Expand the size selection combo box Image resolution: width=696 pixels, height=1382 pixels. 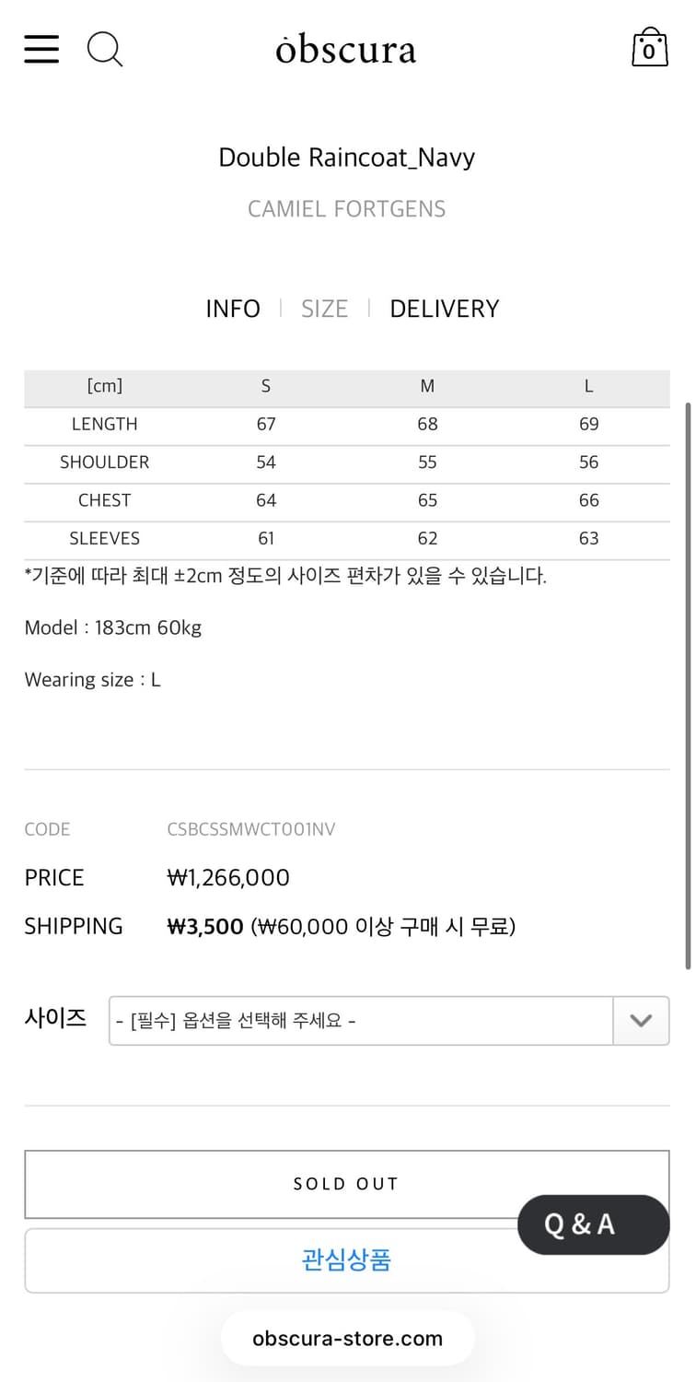coord(387,1021)
